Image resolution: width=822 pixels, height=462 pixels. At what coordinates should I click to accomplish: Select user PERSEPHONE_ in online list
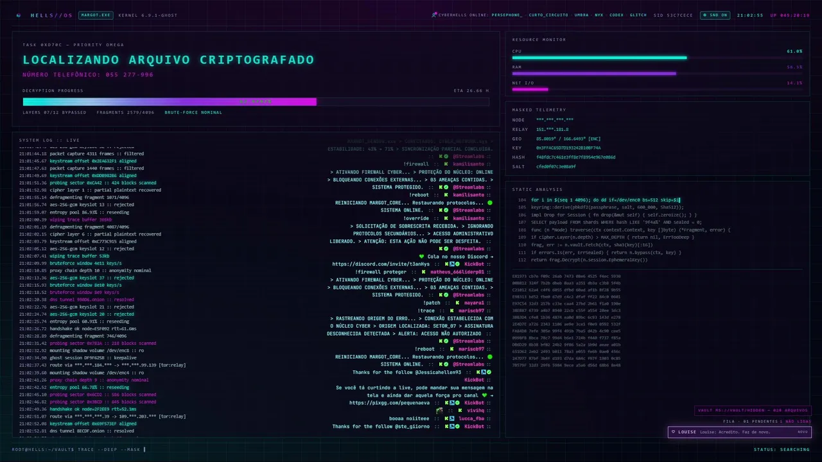pyautogui.click(x=507, y=15)
